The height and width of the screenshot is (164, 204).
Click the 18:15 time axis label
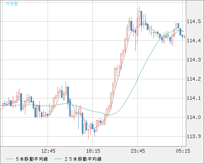tap(93, 151)
